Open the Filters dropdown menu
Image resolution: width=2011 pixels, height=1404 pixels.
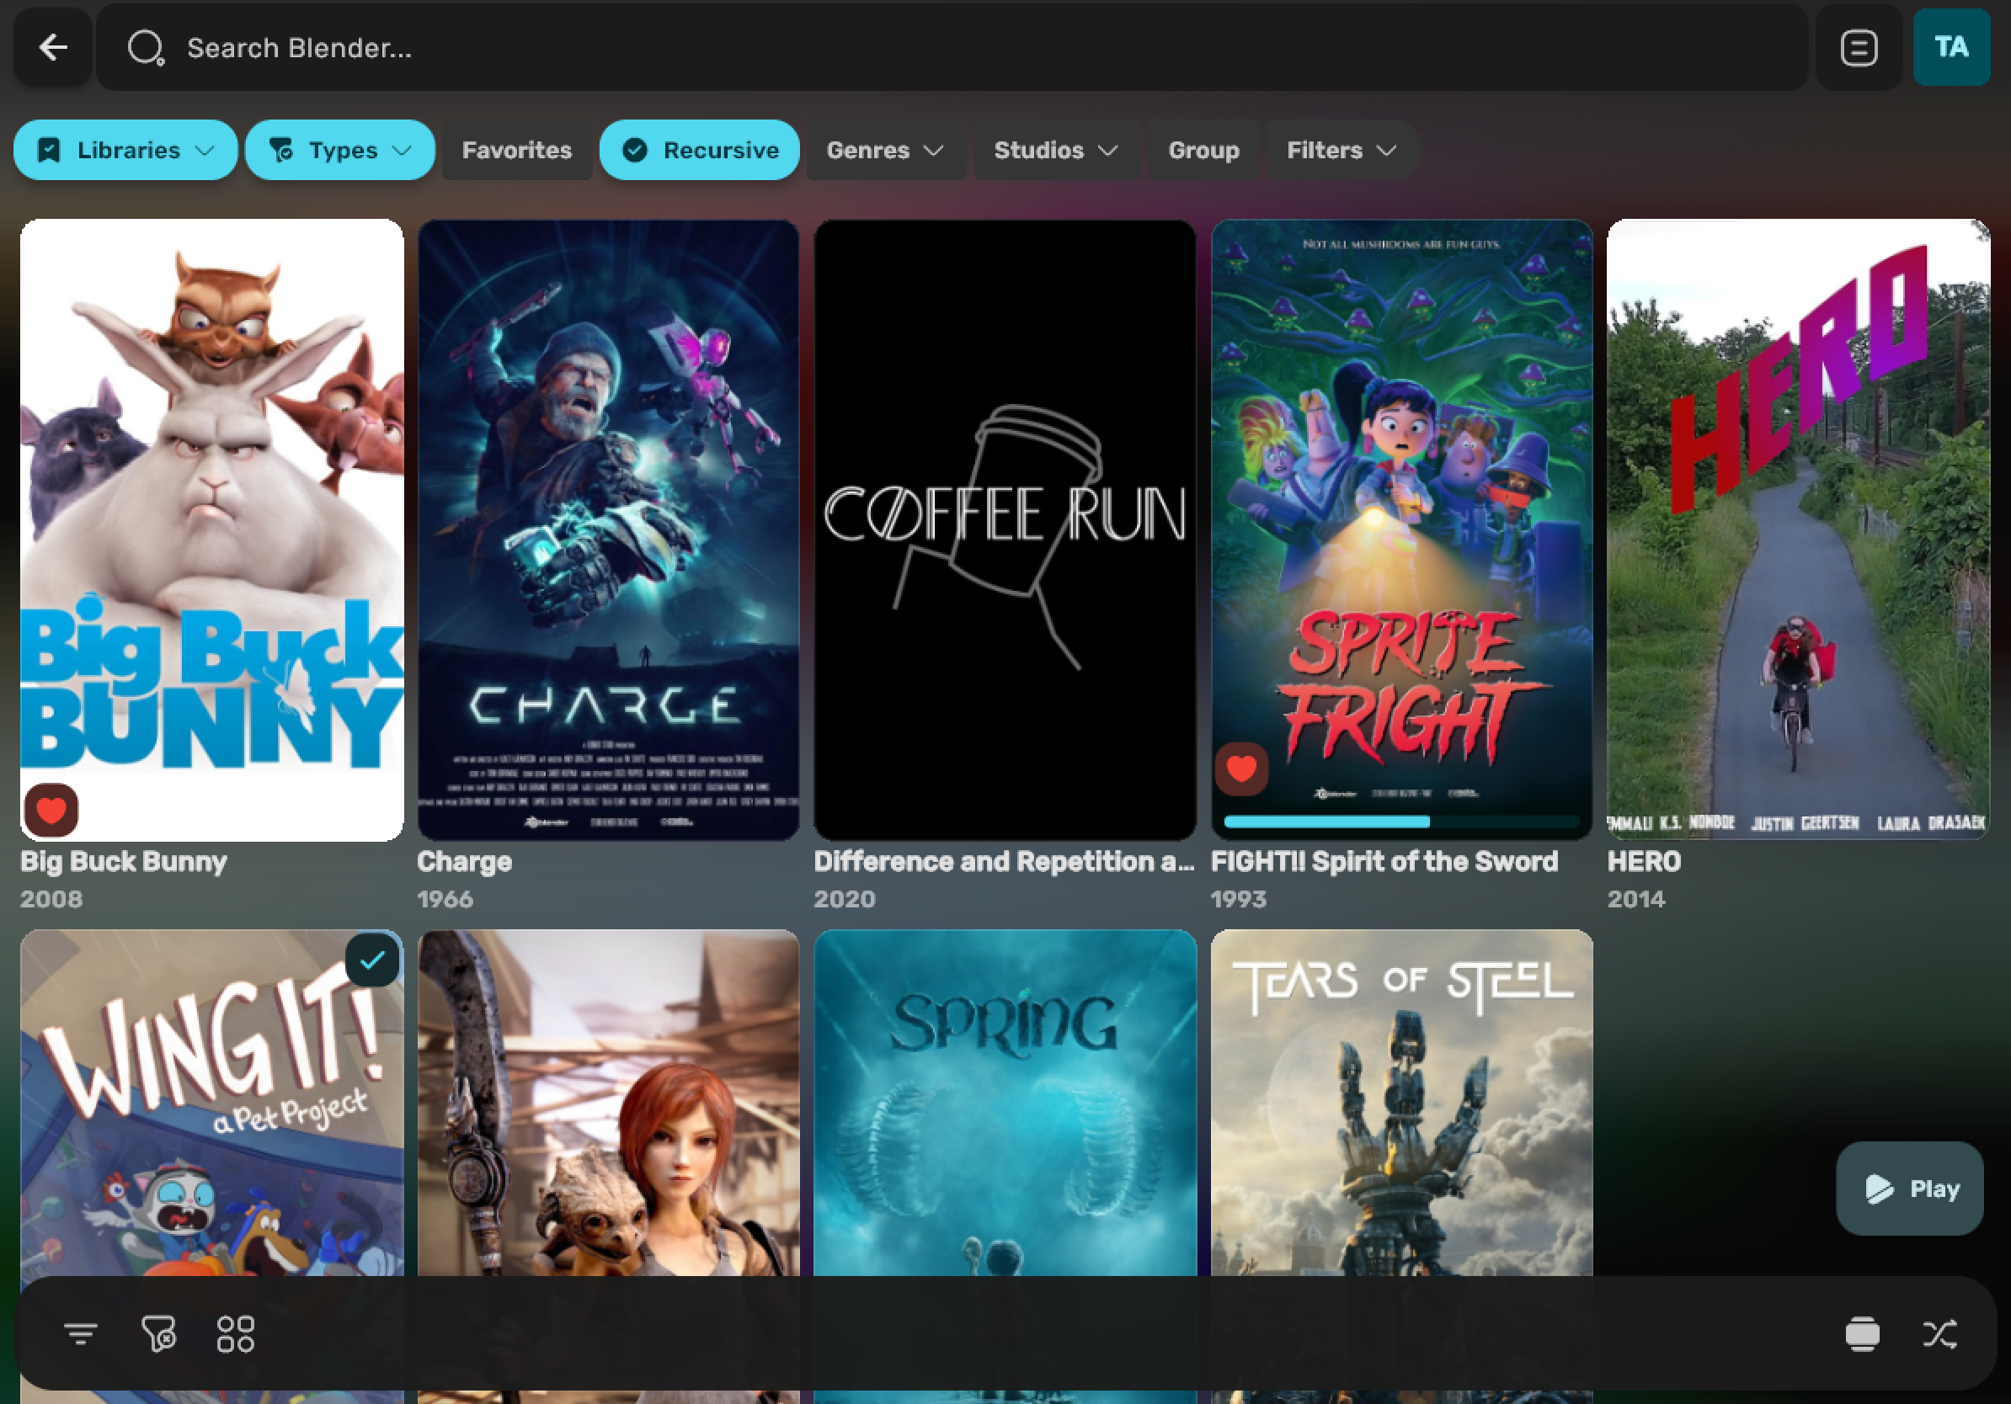pos(1340,151)
